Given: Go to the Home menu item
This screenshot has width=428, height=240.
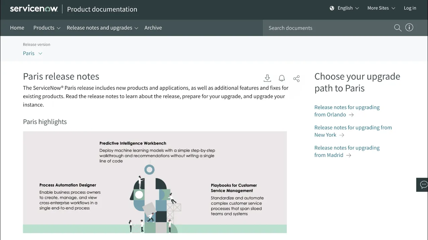Looking at the screenshot, I should tap(17, 28).
